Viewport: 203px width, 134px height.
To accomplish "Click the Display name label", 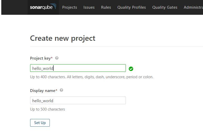I will click(x=43, y=91).
